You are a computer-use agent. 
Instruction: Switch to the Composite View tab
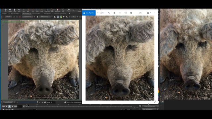point(36,14)
